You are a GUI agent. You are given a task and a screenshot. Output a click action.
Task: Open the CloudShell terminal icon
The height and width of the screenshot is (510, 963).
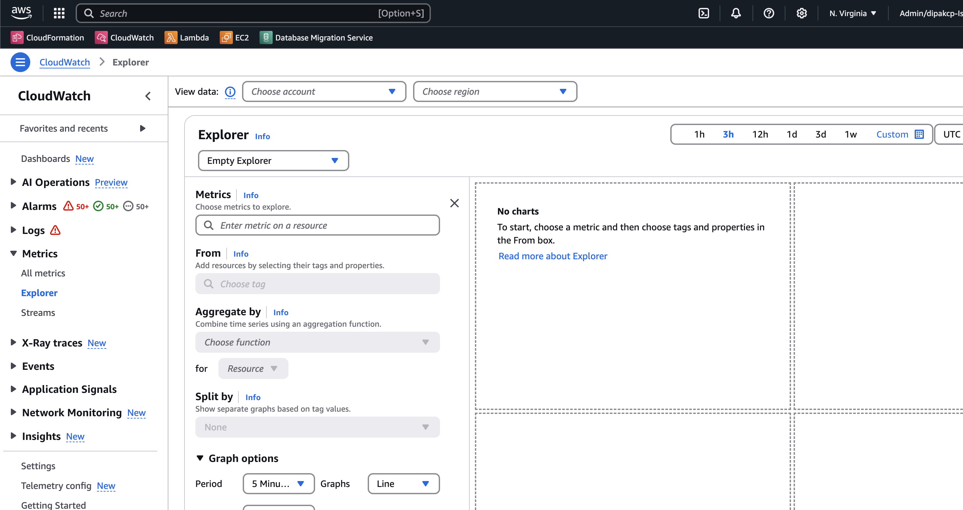704,13
